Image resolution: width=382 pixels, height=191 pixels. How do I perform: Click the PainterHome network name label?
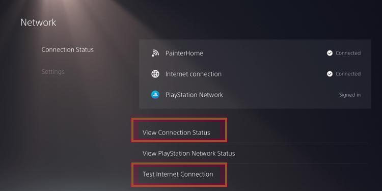point(184,53)
